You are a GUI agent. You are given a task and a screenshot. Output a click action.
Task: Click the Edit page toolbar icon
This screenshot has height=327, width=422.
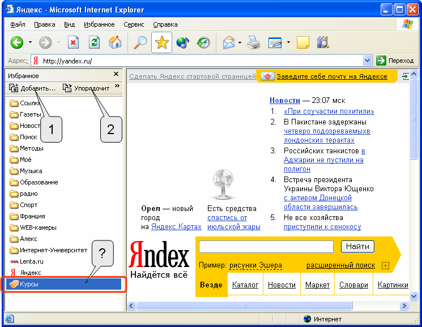click(x=275, y=42)
